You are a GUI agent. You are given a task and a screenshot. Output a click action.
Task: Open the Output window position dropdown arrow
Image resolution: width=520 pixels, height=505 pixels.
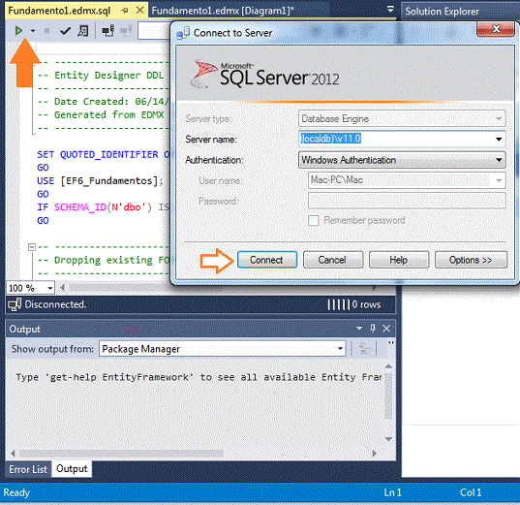coord(359,329)
